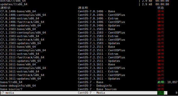Select the text updates/7/x86_64

14,4
